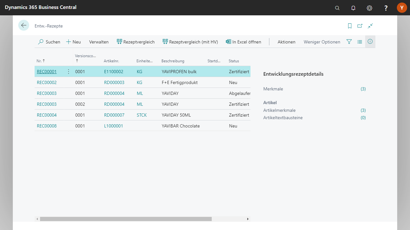
Task: Click the Entwicklungsrezeptdetails heading
Action: pyautogui.click(x=293, y=74)
